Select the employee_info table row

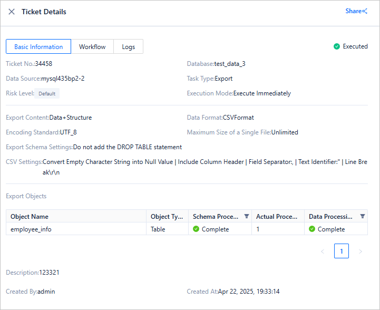[x=31, y=229]
